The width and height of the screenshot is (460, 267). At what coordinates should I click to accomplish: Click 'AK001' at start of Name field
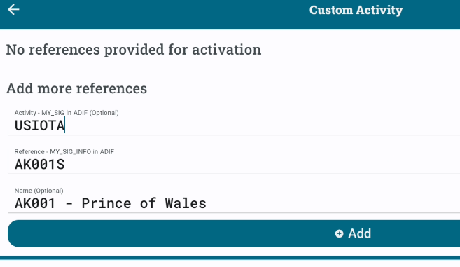(x=35, y=203)
